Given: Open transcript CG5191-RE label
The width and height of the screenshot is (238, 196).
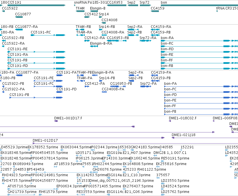Looking at the screenshot, I should [18, 49].
